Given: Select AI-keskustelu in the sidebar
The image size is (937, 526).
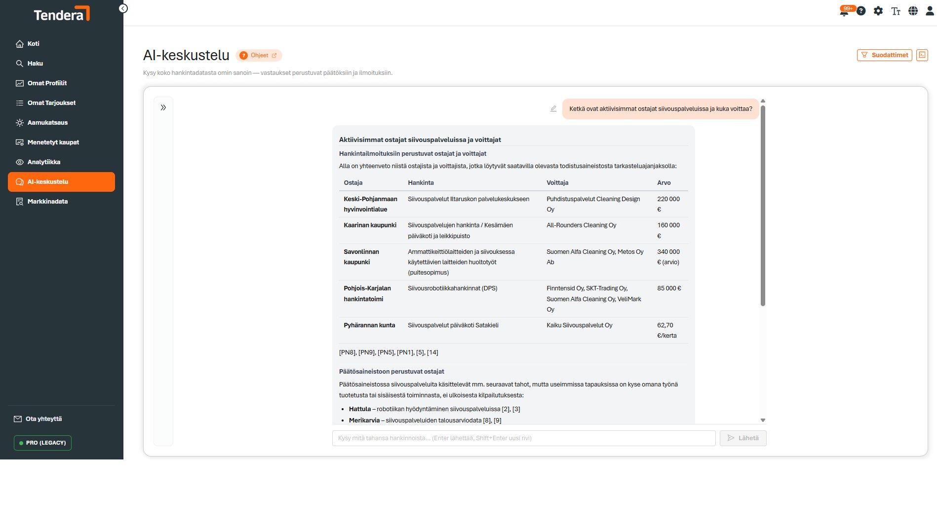Looking at the screenshot, I should 61,182.
